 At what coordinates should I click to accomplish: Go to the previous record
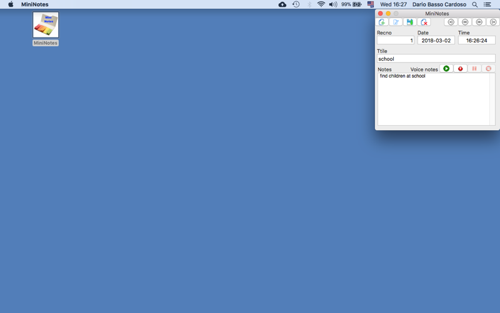pos(465,22)
